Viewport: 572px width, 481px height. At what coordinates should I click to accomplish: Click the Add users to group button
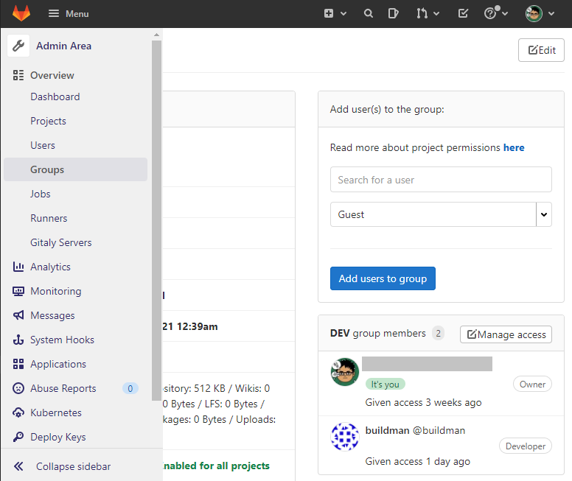coord(383,278)
